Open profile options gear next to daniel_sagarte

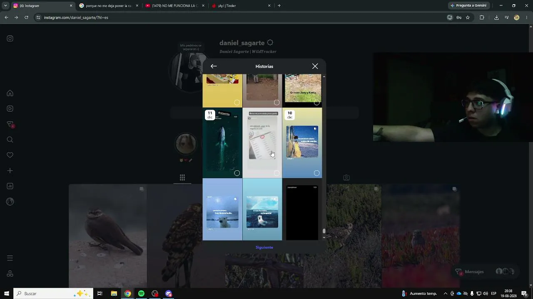point(270,43)
